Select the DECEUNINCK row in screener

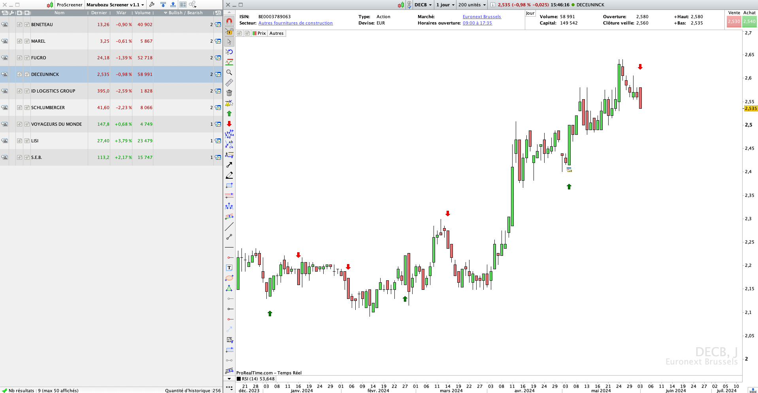tap(111, 74)
